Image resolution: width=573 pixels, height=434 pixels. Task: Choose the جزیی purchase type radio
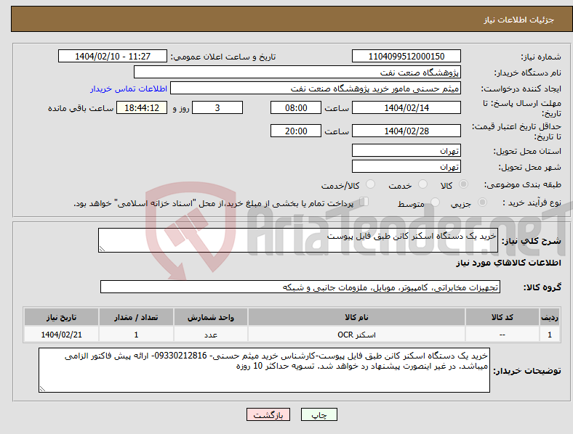pyautogui.click(x=482, y=202)
